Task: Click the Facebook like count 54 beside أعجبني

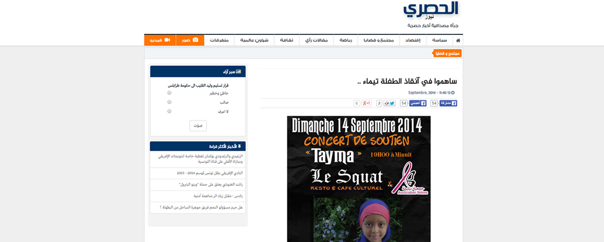Action: (x=403, y=104)
